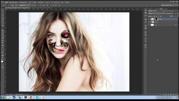179x101 pixels.
Task: Select the Healing Brush tool
Action: [3, 25]
